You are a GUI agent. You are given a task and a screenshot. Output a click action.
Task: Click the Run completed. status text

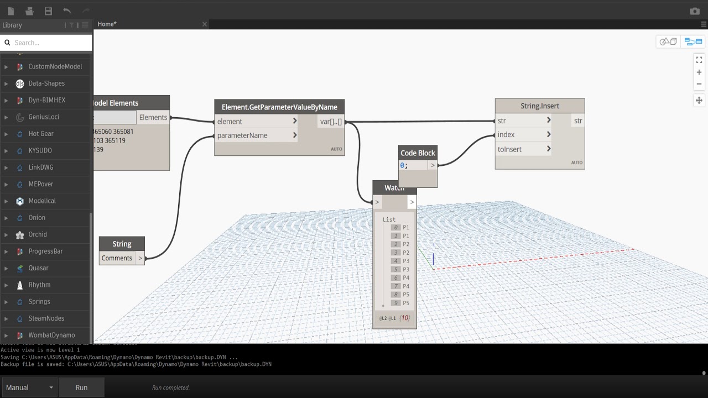point(171,387)
